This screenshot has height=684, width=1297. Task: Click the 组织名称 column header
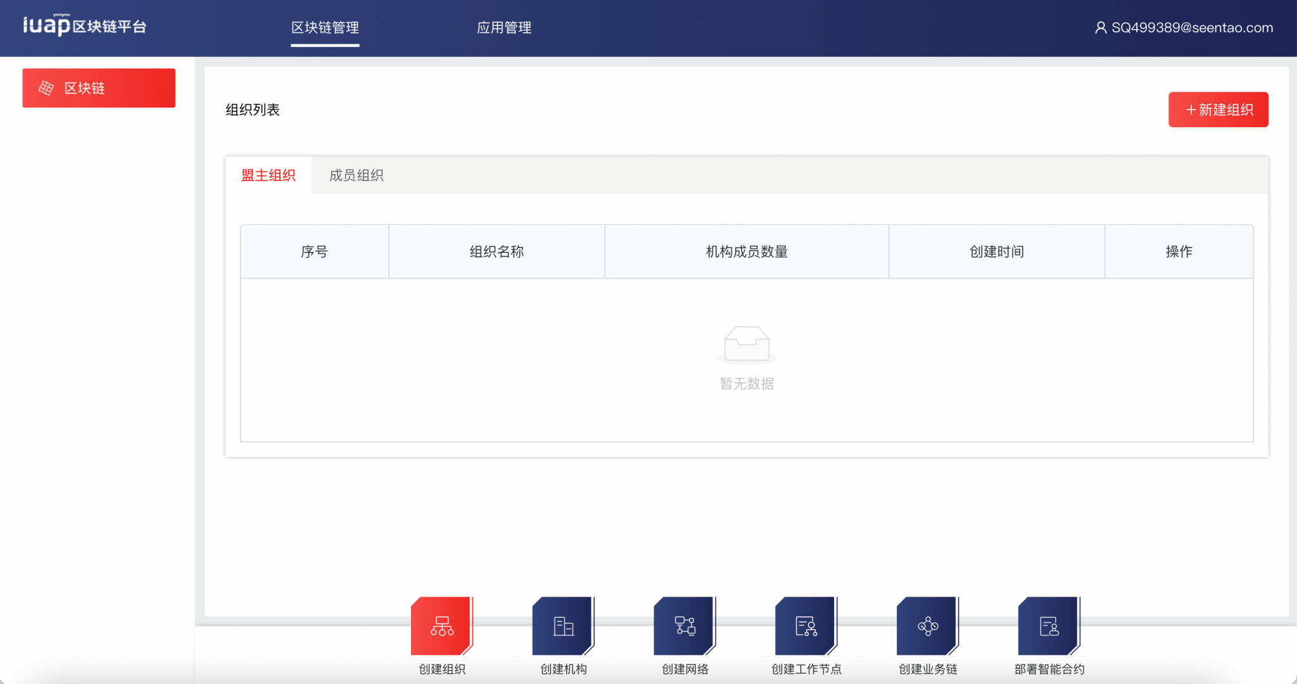click(x=497, y=252)
